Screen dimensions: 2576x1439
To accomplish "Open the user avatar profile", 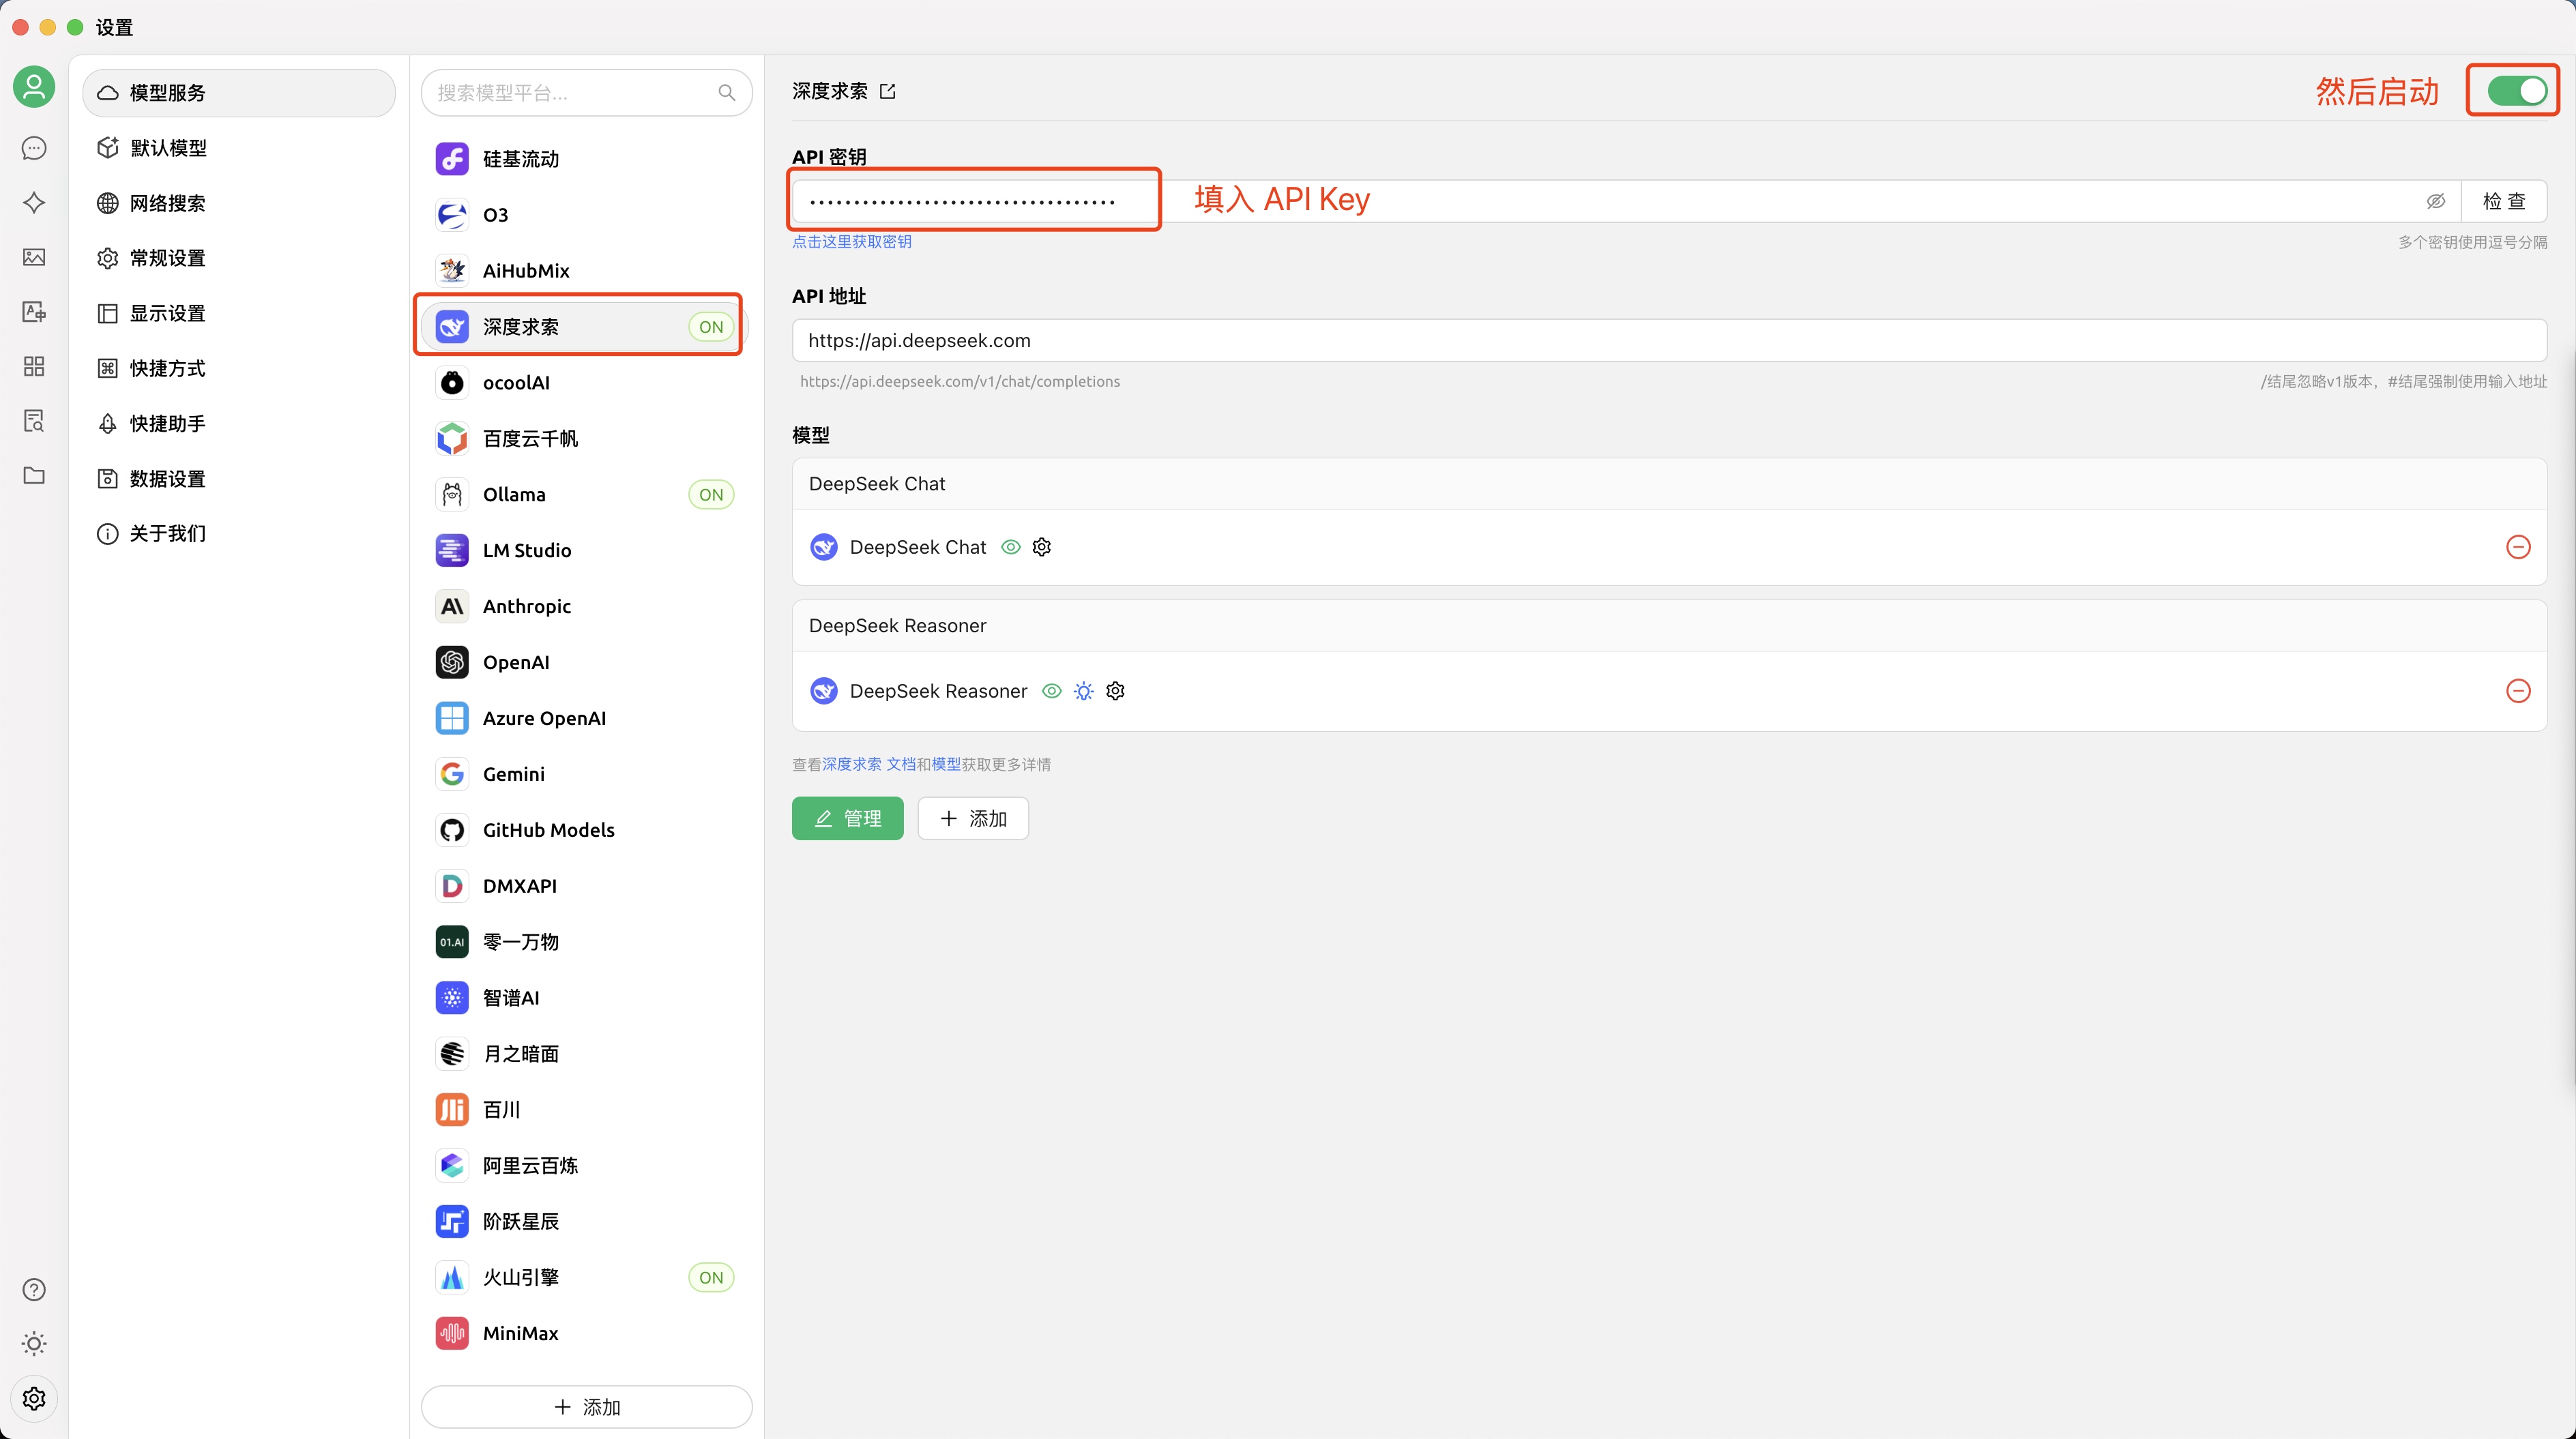I will (x=34, y=87).
